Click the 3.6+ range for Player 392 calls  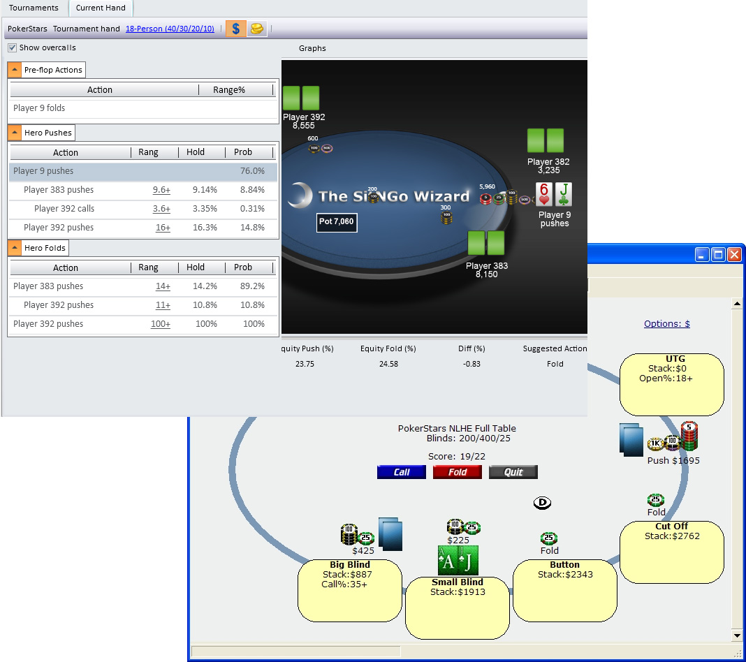pos(161,209)
